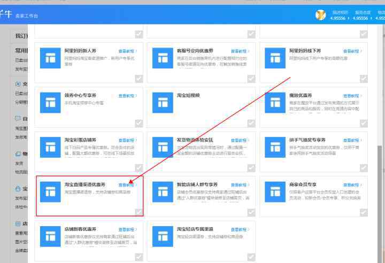
Task: Check the 领券中心专享券 card checkbox
Action: (x=139, y=123)
